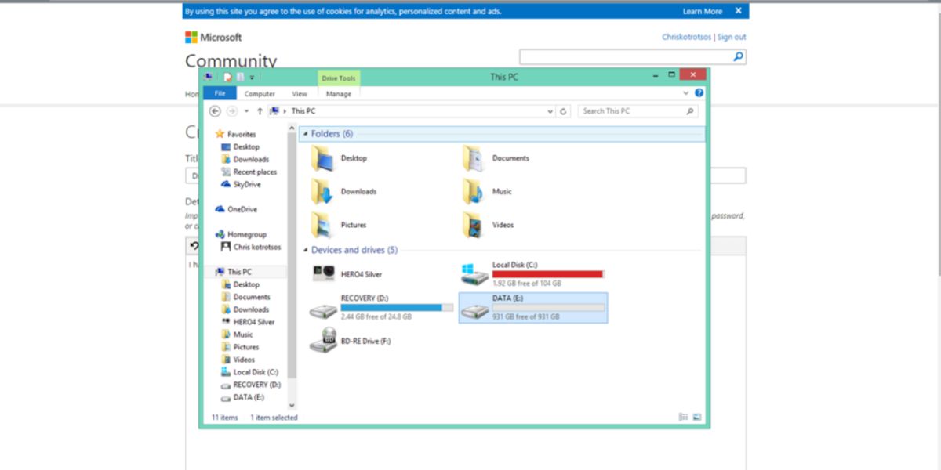Switch to the Computer ribbon tab
This screenshot has width=941, height=470.
coord(260,93)
